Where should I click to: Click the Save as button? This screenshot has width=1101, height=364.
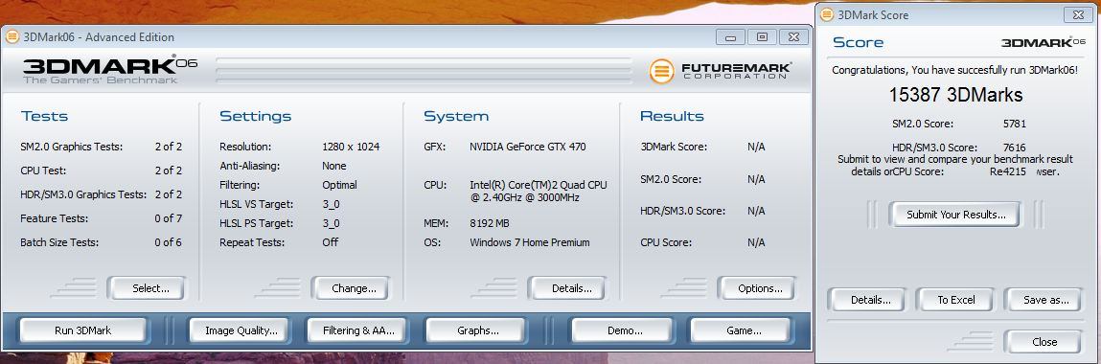click(x=1044, y=300)
